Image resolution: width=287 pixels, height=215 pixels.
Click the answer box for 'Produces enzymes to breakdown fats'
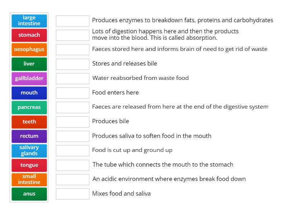[x=72, y=20]
